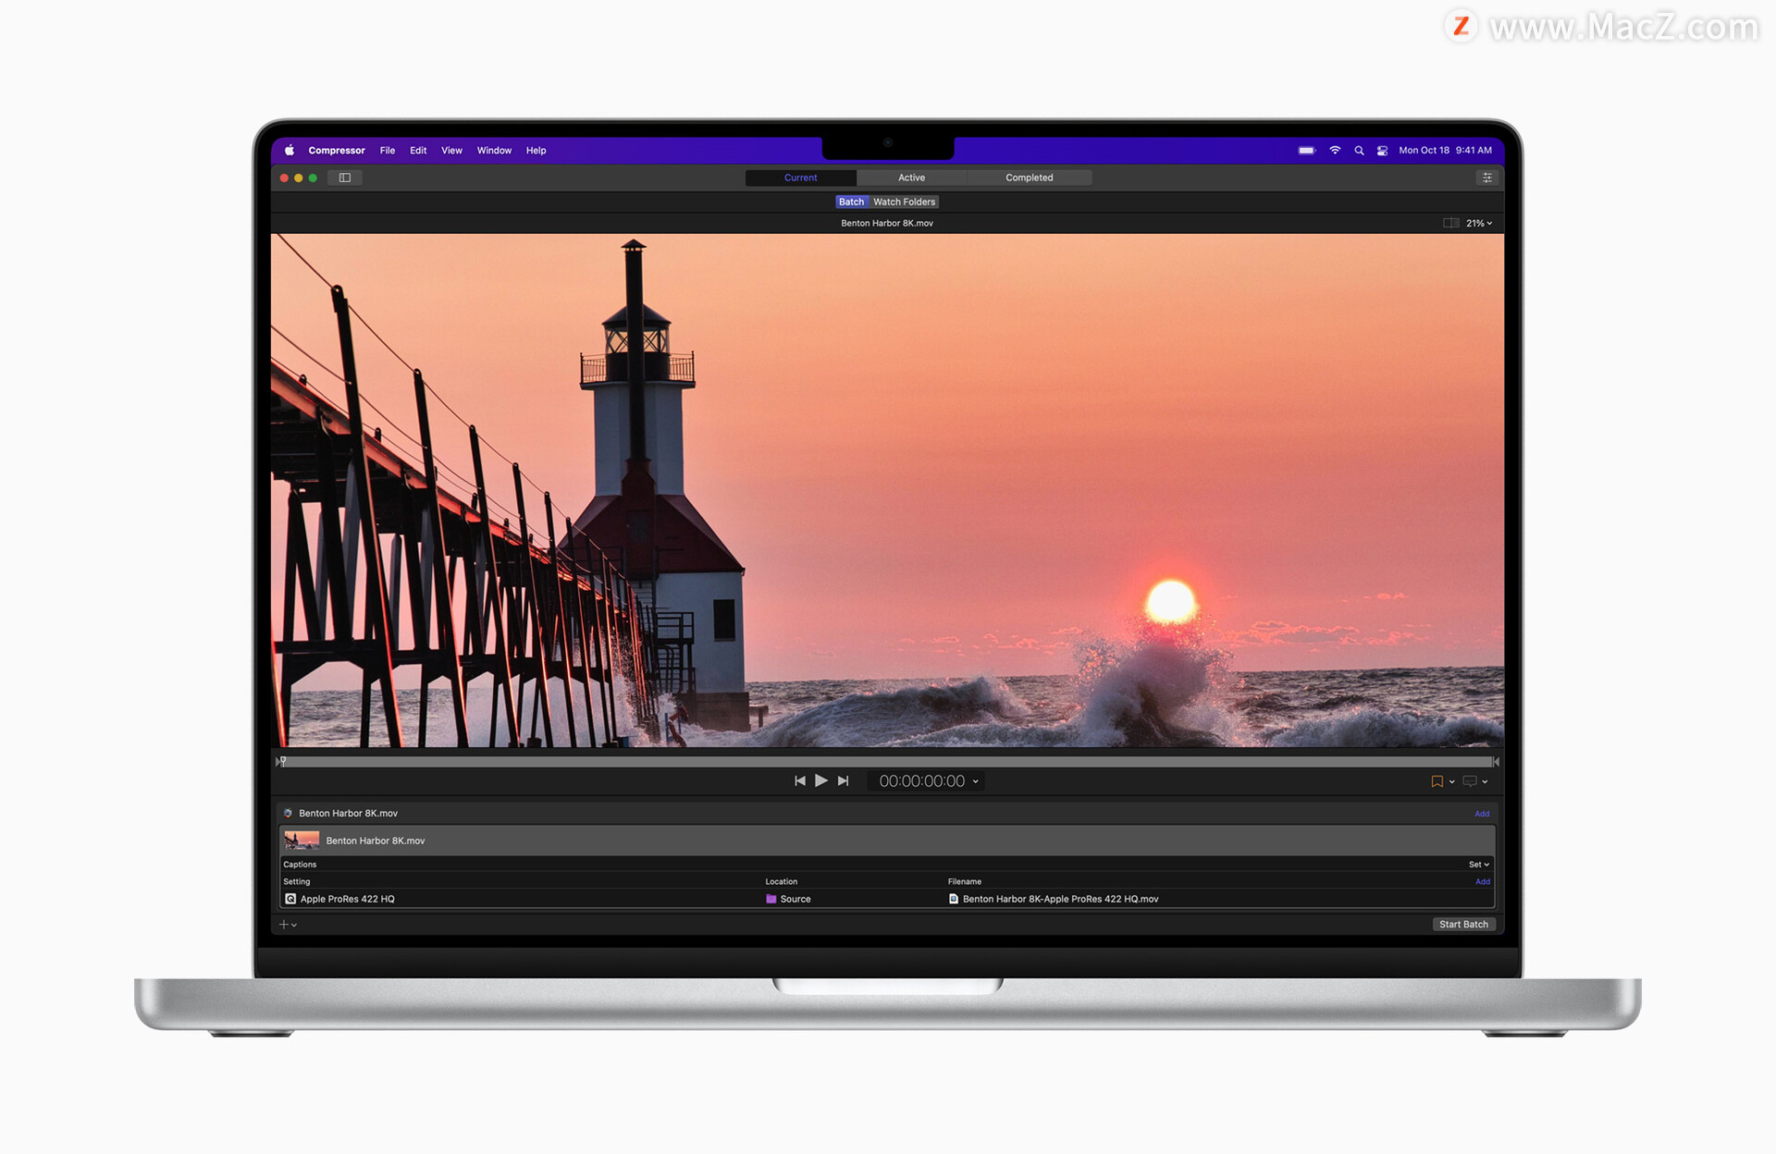Click the Benton Harbor 8K.mov thumbnail
The image size is (1776, 1154).
point(301,841)
